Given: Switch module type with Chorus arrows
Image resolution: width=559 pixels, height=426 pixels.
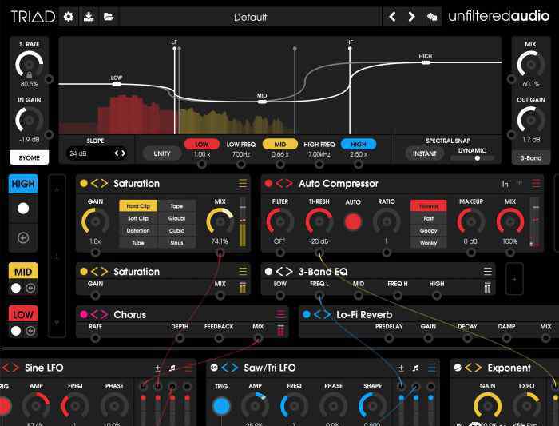Looking at the screenshot, I should (x=99, y=314).
